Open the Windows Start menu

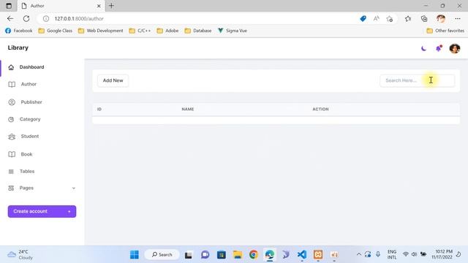coord(135,255)
